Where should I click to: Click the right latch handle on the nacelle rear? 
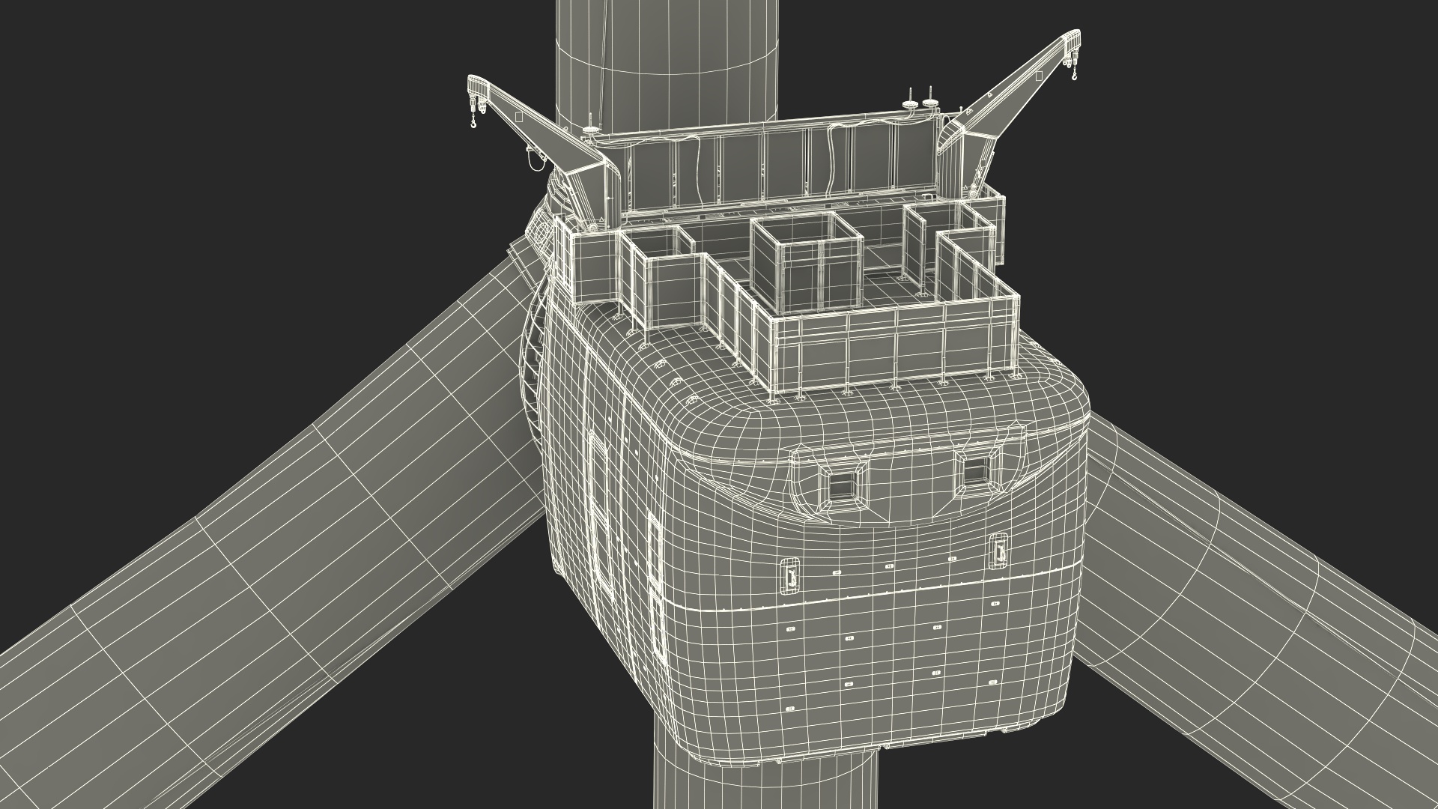point(998,552)
